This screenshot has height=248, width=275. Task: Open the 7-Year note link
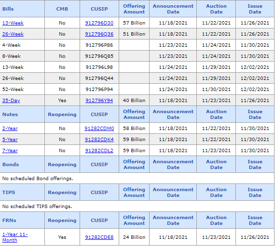click(x=10, y=151)
